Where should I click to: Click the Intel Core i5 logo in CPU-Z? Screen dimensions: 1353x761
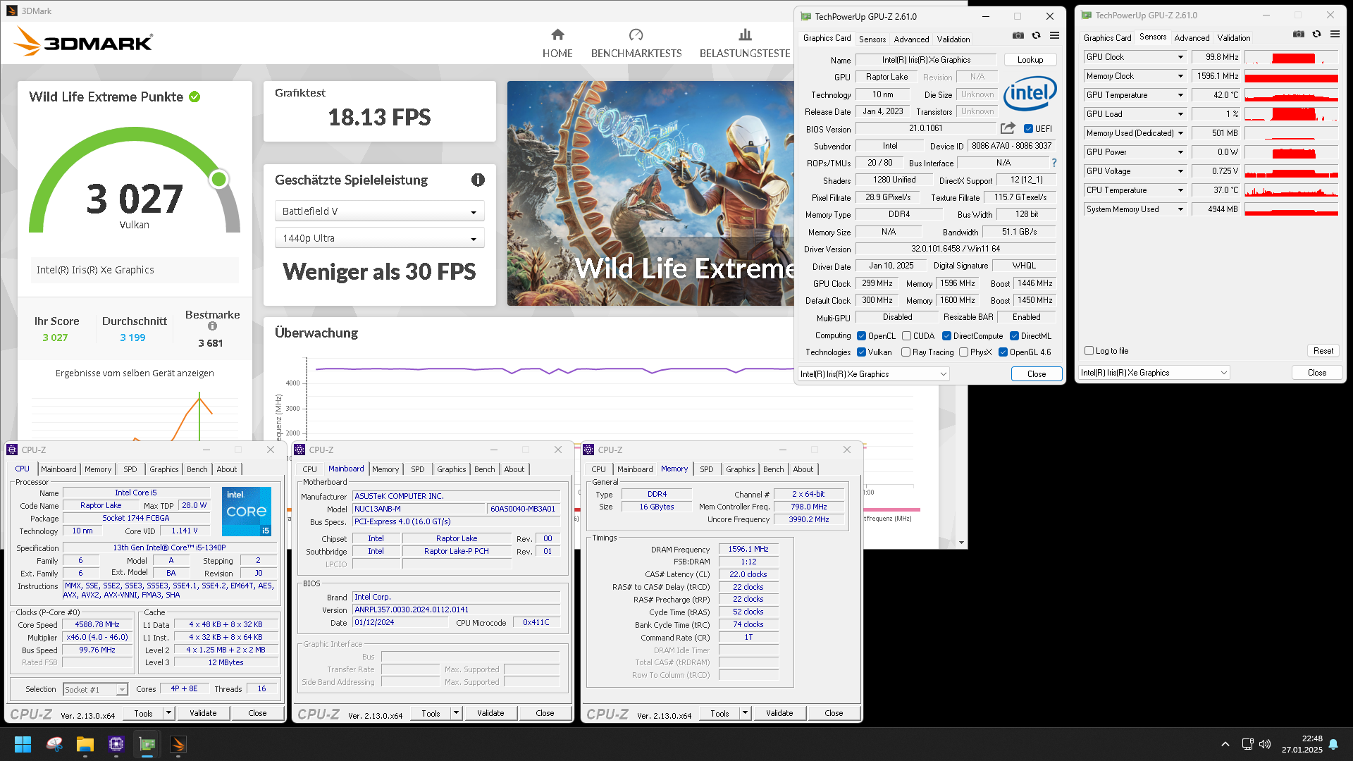click(x=247, y=512)
